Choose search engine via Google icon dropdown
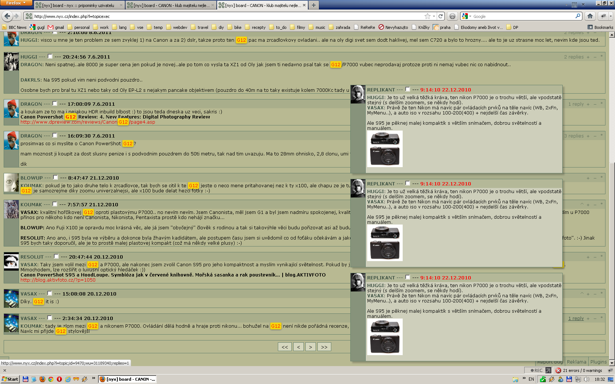Viewport: 615px width, 384px height. tap(466, 16)
